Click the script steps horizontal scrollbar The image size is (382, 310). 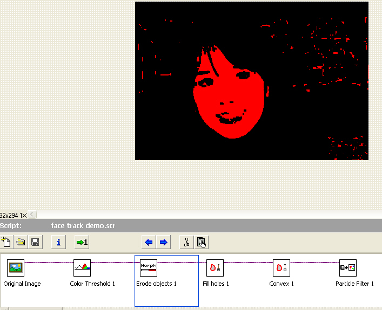[36, 309]
